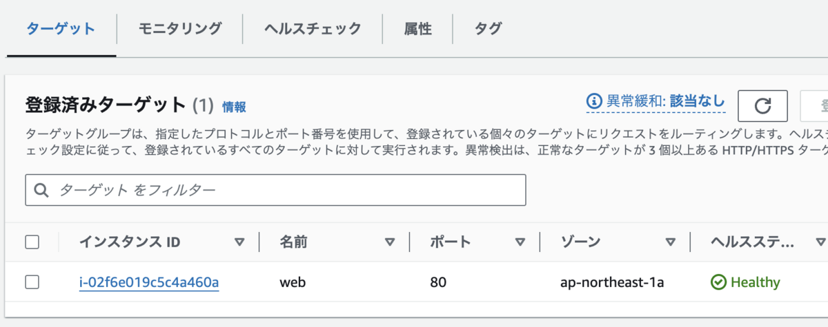Screen dimensions: 828x327
Task: Check the box for instance i-02f6e019c5c4a460a
Action: tap(32, 282)
